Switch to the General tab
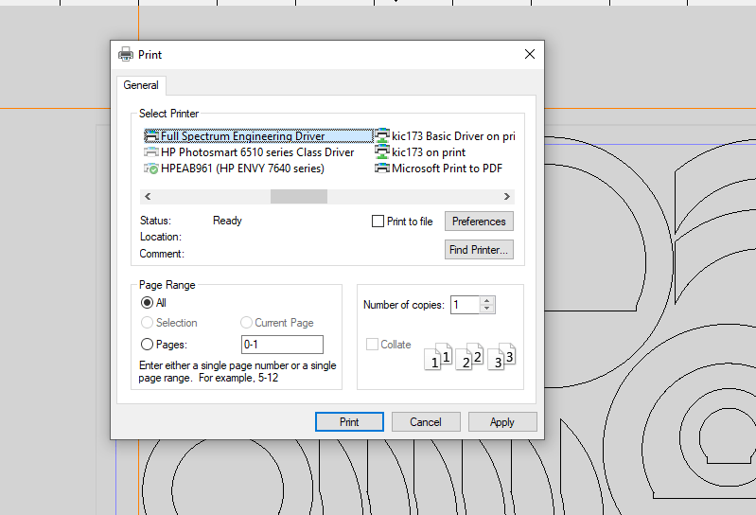Viewport: 756px width, 515px height. pyautogui.click(x=141, y=85)
